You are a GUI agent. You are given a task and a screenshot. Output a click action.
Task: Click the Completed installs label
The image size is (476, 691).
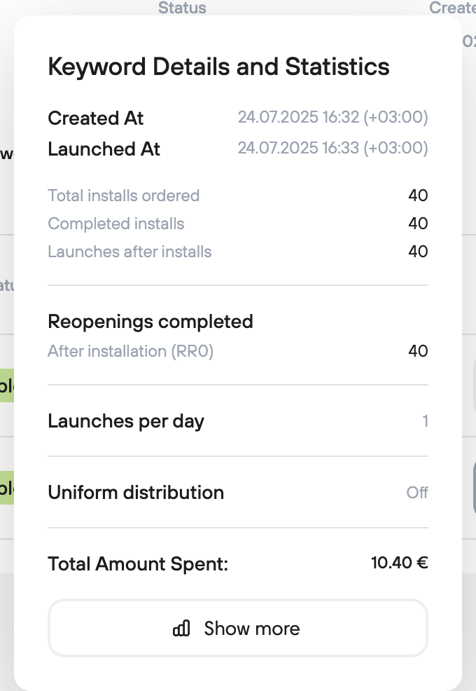(x=115, y=224)
